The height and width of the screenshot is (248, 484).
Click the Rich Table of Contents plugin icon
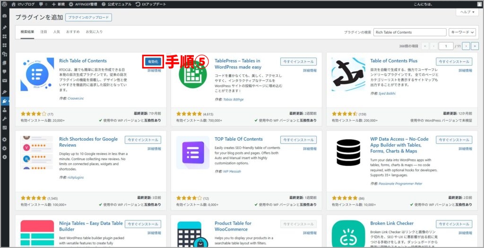(37, 74)
